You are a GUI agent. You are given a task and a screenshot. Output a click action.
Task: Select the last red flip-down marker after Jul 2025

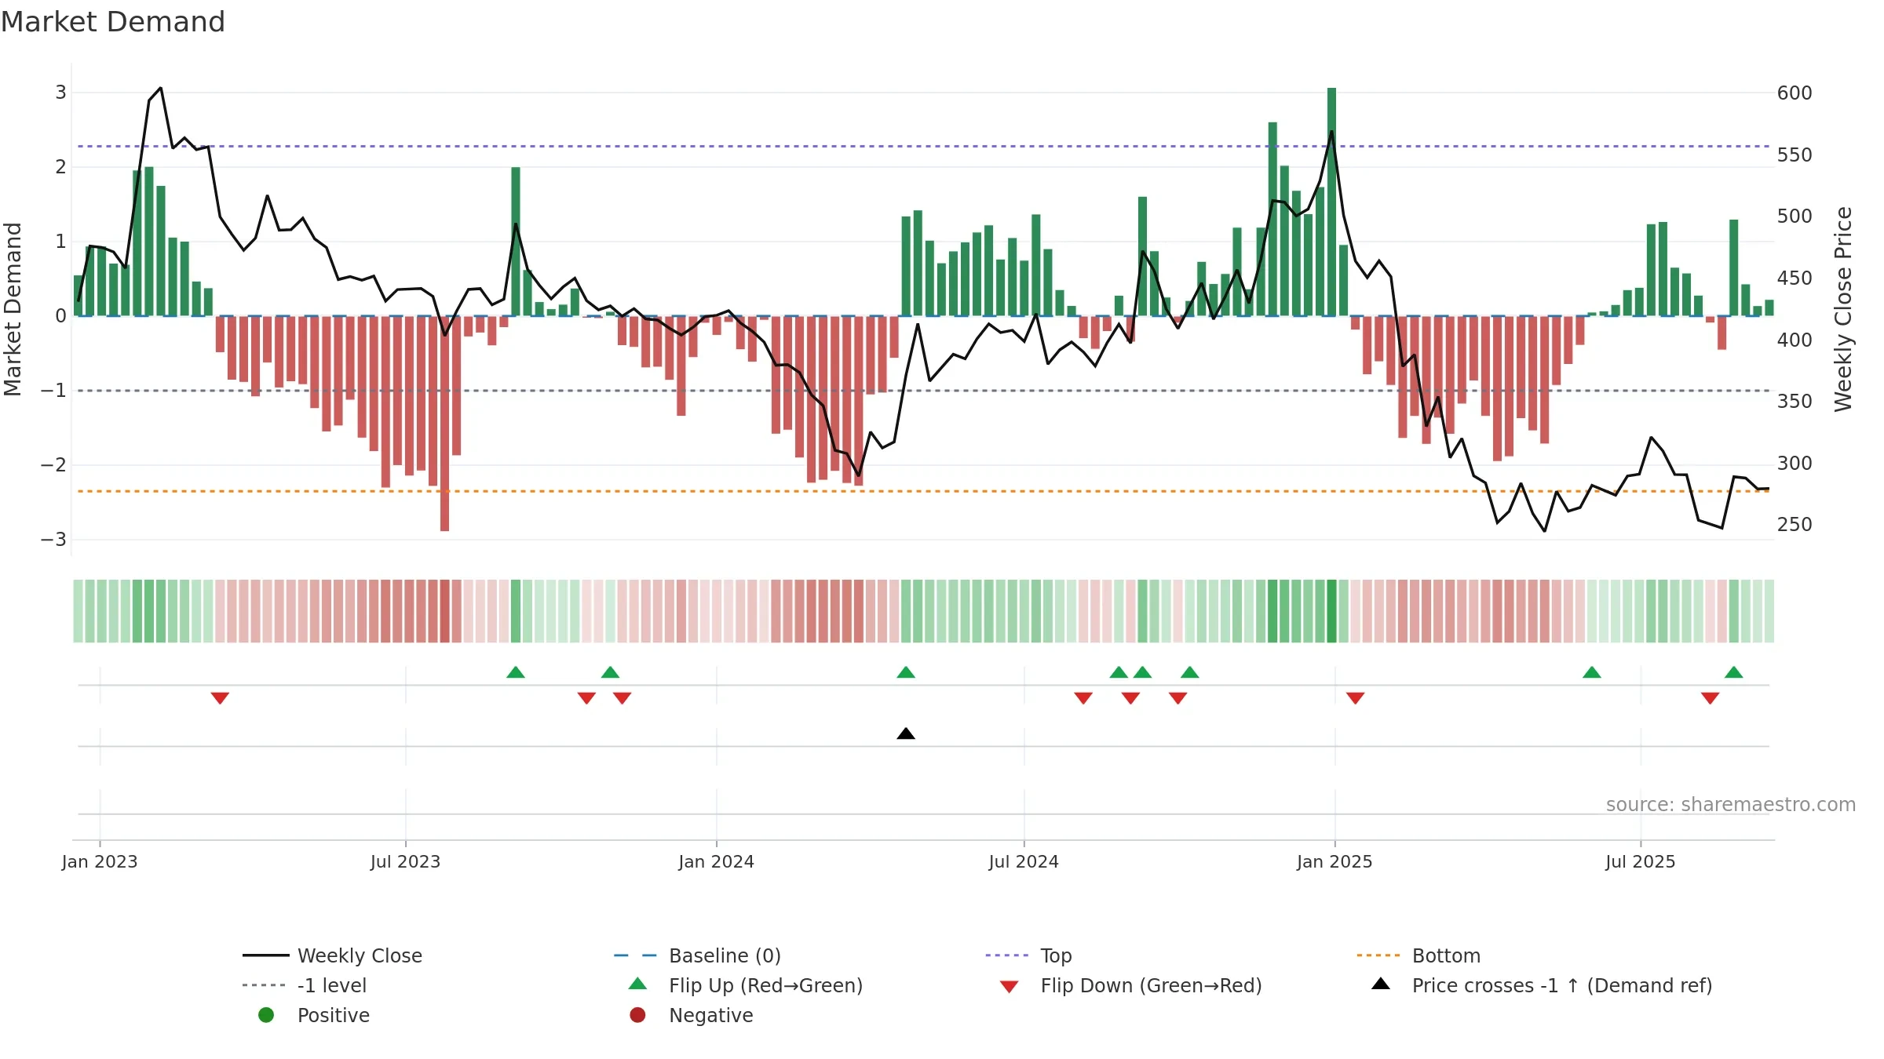[x=1711, y=698]
